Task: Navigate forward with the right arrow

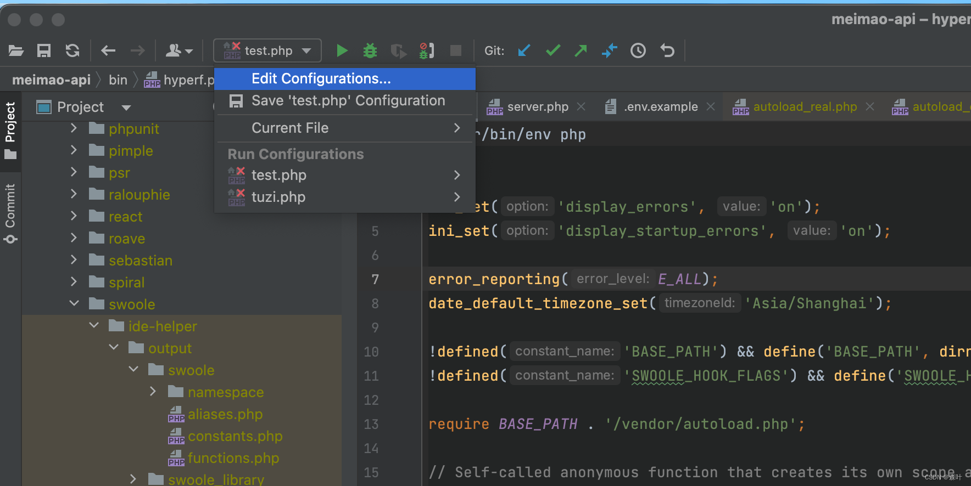Action: click(x=137, y=51)
